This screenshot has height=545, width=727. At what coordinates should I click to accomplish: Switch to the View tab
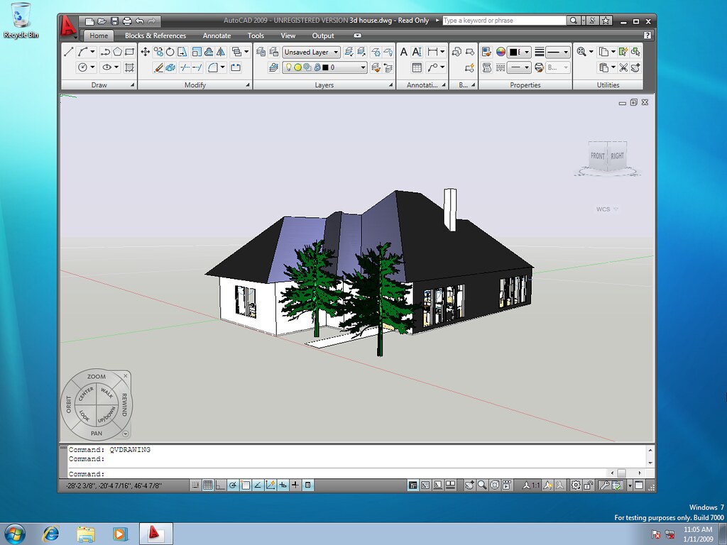point(288,35)
